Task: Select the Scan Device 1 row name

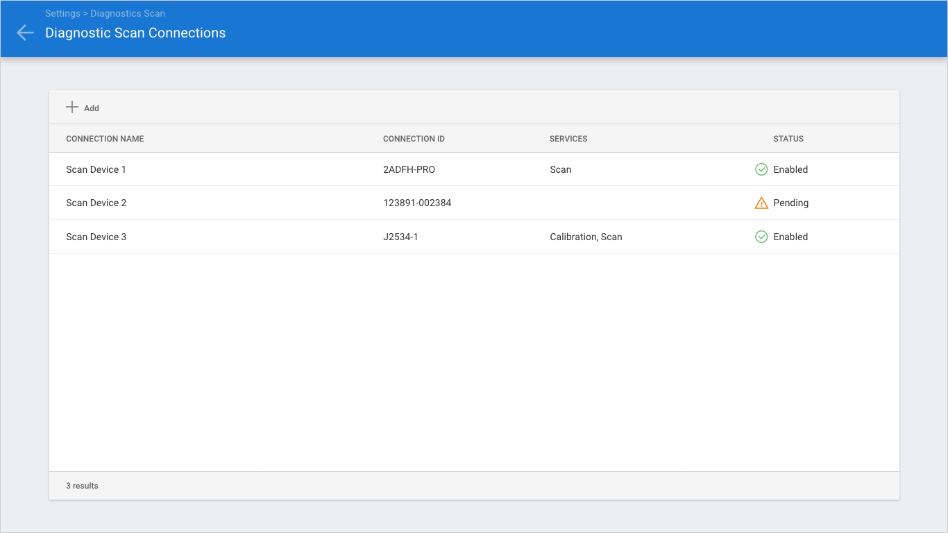Action: (96, 169)
